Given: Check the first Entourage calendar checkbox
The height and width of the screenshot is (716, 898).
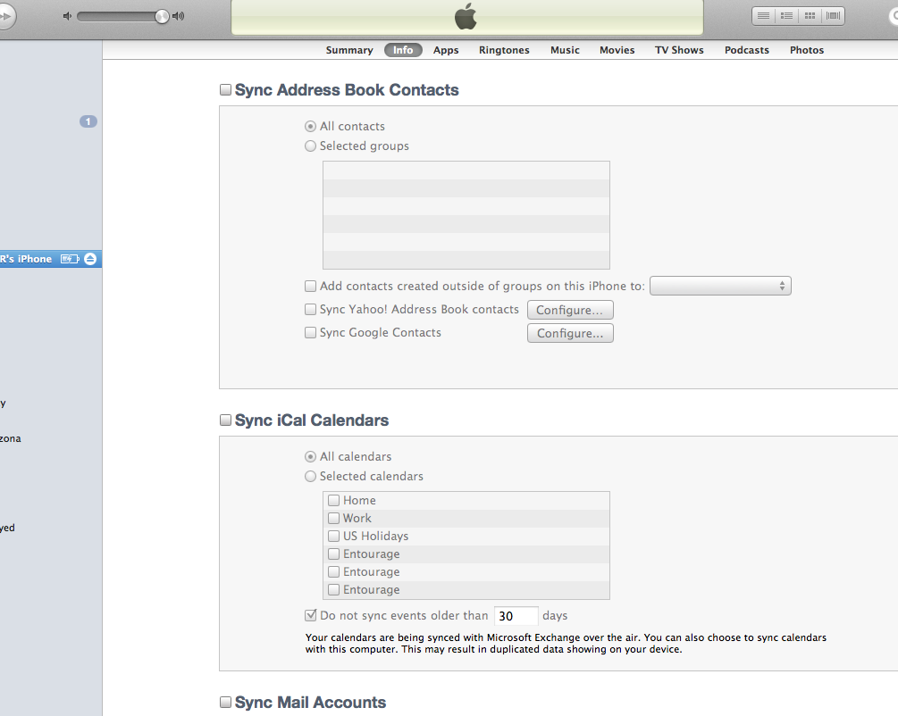Looking at the screenshot, I should click(x=334, y=554).
